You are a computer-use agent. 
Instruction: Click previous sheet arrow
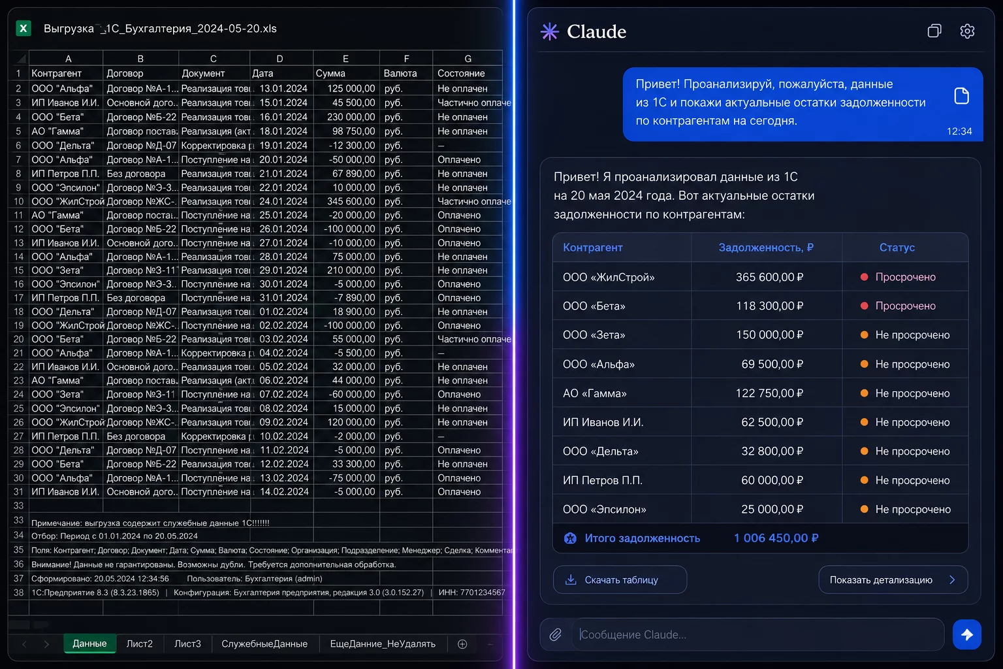[x=24, y=644]
